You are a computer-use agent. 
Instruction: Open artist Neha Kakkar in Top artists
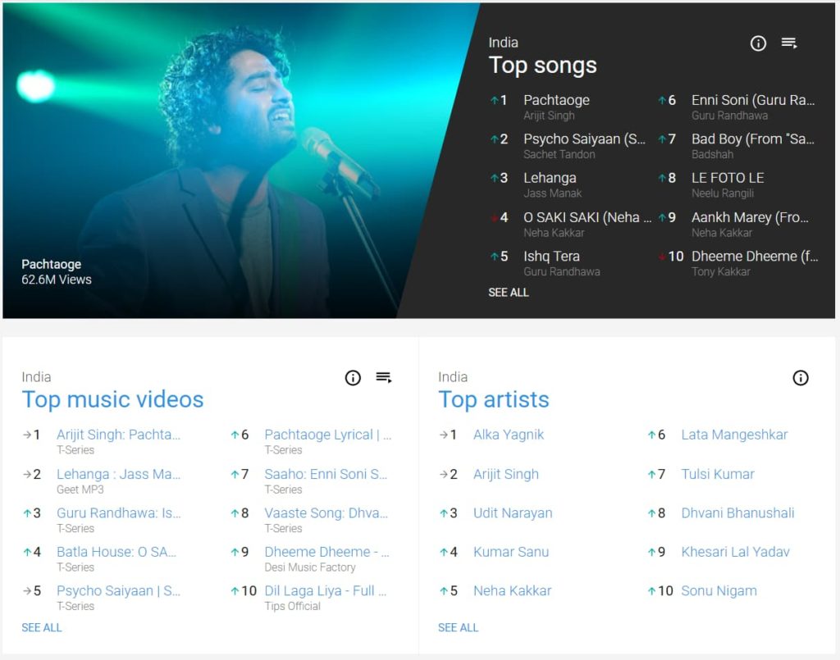(x=512, y=591)
